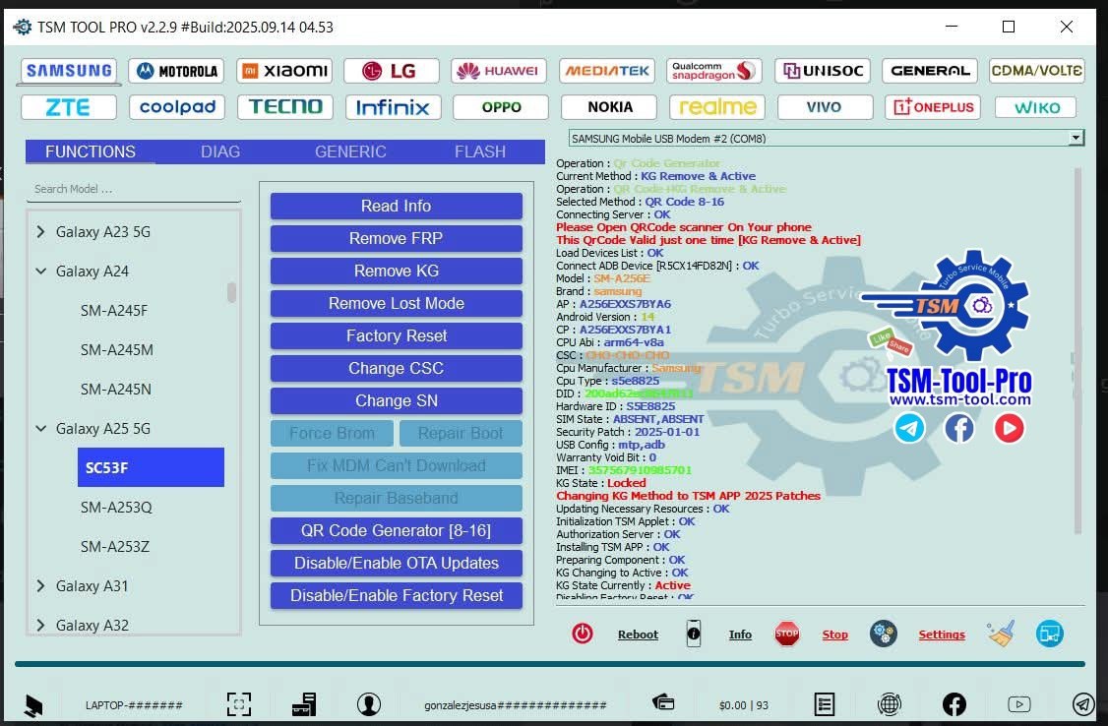The image size is (1108, 726).
Task: Open the globe website icon in status bar
Action: coord(889,704)
